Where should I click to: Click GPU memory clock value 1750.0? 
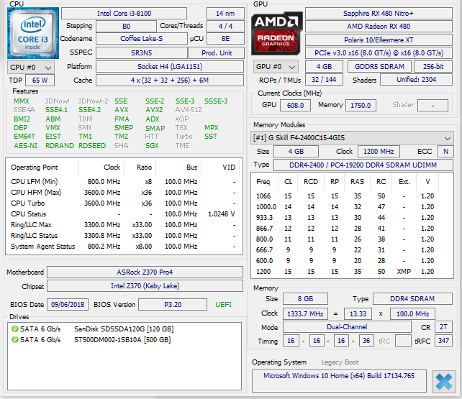pyautogui.click(x=361, y=106)
